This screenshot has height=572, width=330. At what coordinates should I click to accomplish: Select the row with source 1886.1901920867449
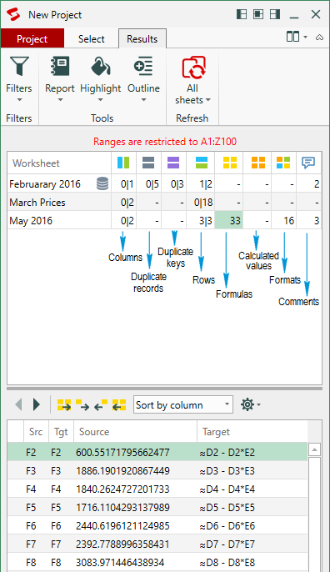pyautogui.click(x=157, y=470)
